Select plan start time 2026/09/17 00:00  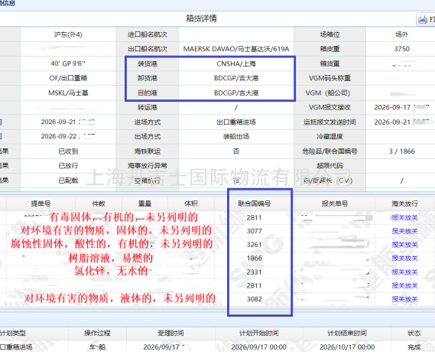[259, 347]
